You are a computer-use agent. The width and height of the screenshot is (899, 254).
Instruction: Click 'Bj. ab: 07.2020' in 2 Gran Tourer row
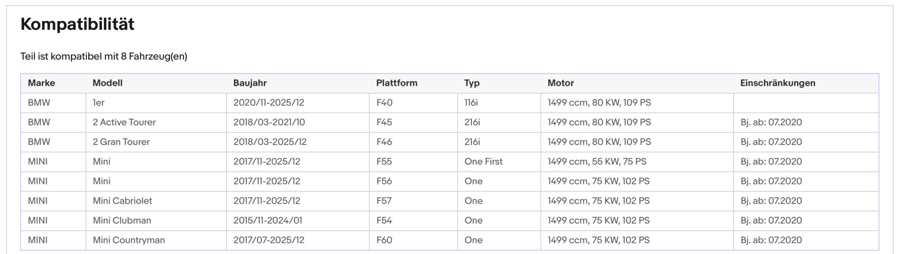pos(806,142)
